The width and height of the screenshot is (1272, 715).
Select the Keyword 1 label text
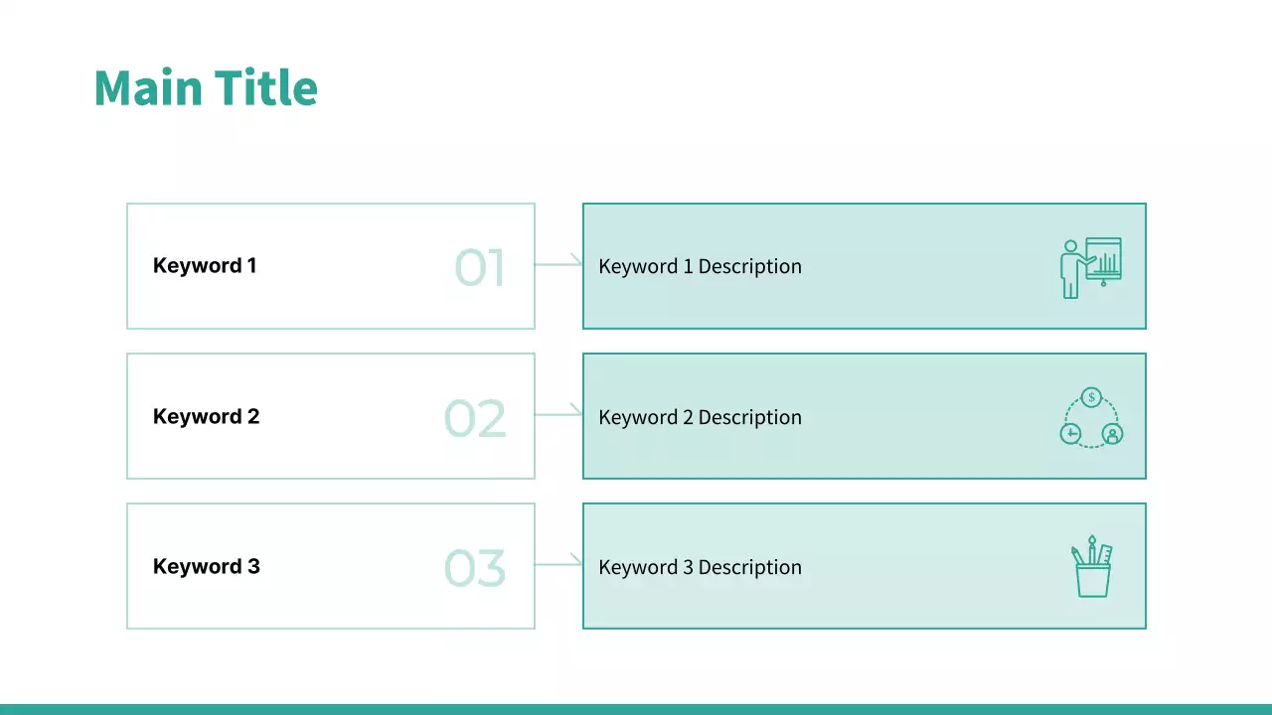coord(205,266)
